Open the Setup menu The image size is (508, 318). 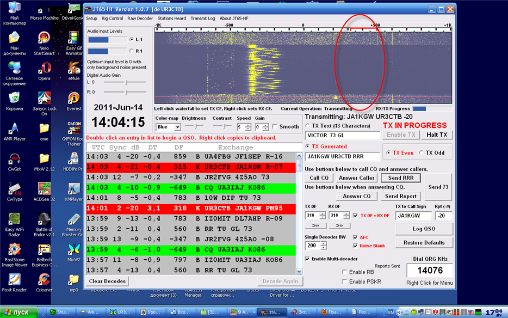pos(91,19)
